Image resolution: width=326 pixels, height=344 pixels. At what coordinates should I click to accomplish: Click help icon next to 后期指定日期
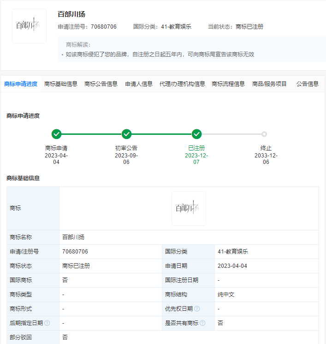coord(47,323)
